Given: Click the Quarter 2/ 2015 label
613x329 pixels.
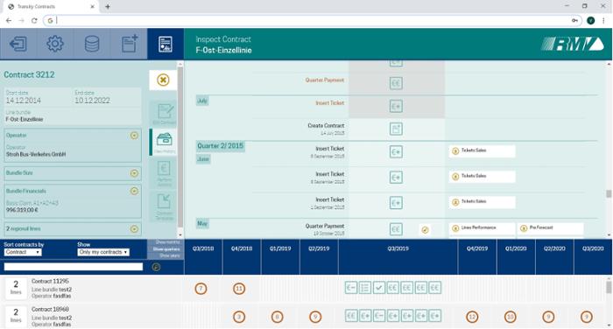Looking at the screenshot, I should click(x=220, y=146).
